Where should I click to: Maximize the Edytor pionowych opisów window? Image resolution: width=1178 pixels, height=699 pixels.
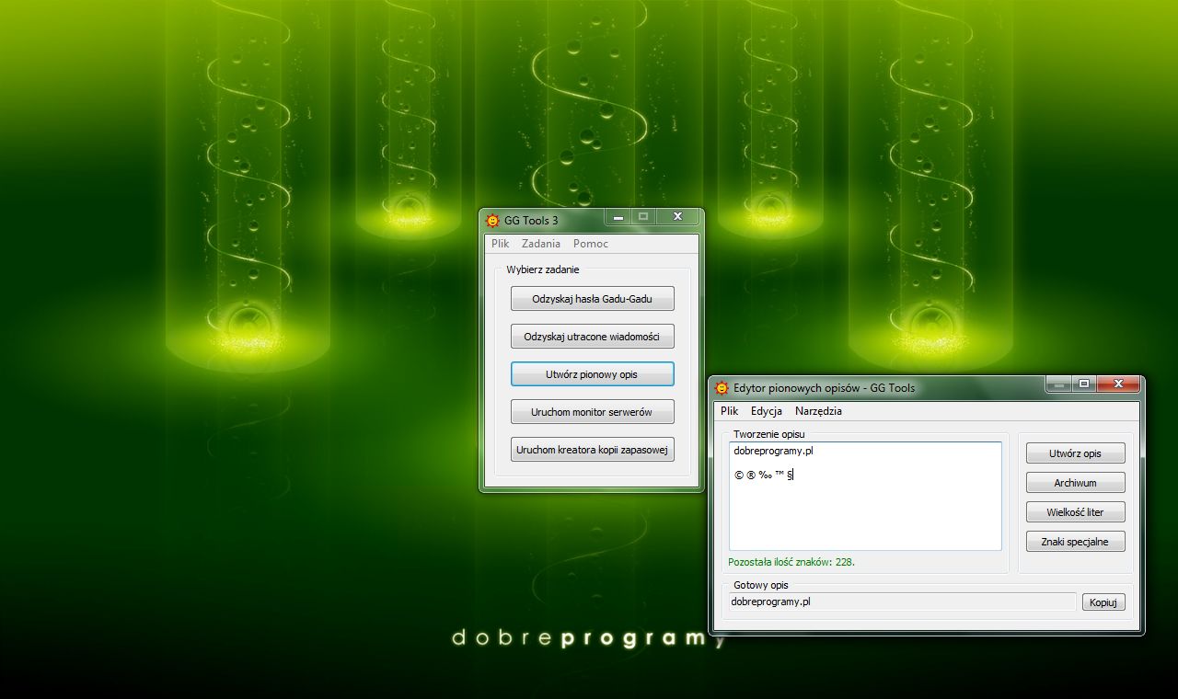(1083, 384)
